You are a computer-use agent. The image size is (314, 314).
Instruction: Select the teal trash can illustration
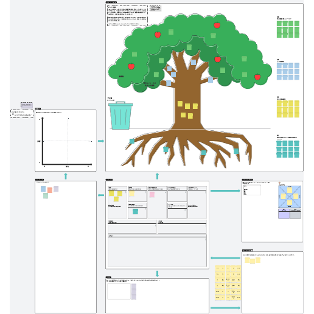(x=120, y=116)
